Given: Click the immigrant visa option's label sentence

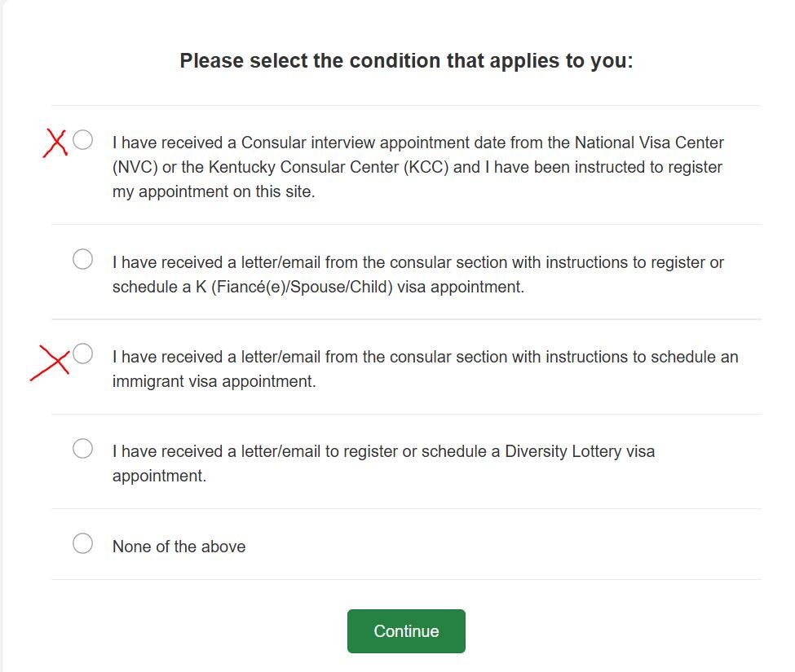Looking at the screenshot, I should click(x=425, y=357).
